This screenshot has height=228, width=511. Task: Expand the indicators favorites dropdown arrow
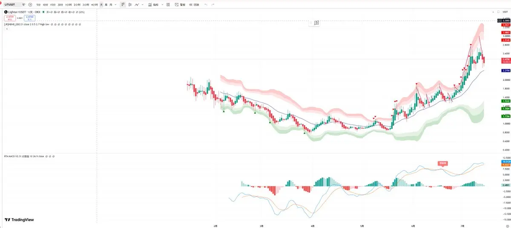tap(162, 4)
